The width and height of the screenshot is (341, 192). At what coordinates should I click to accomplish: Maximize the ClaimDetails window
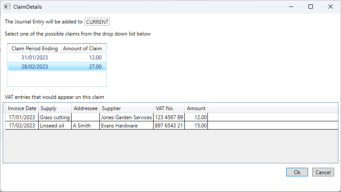pyautogui.click(x=311, y=7)
